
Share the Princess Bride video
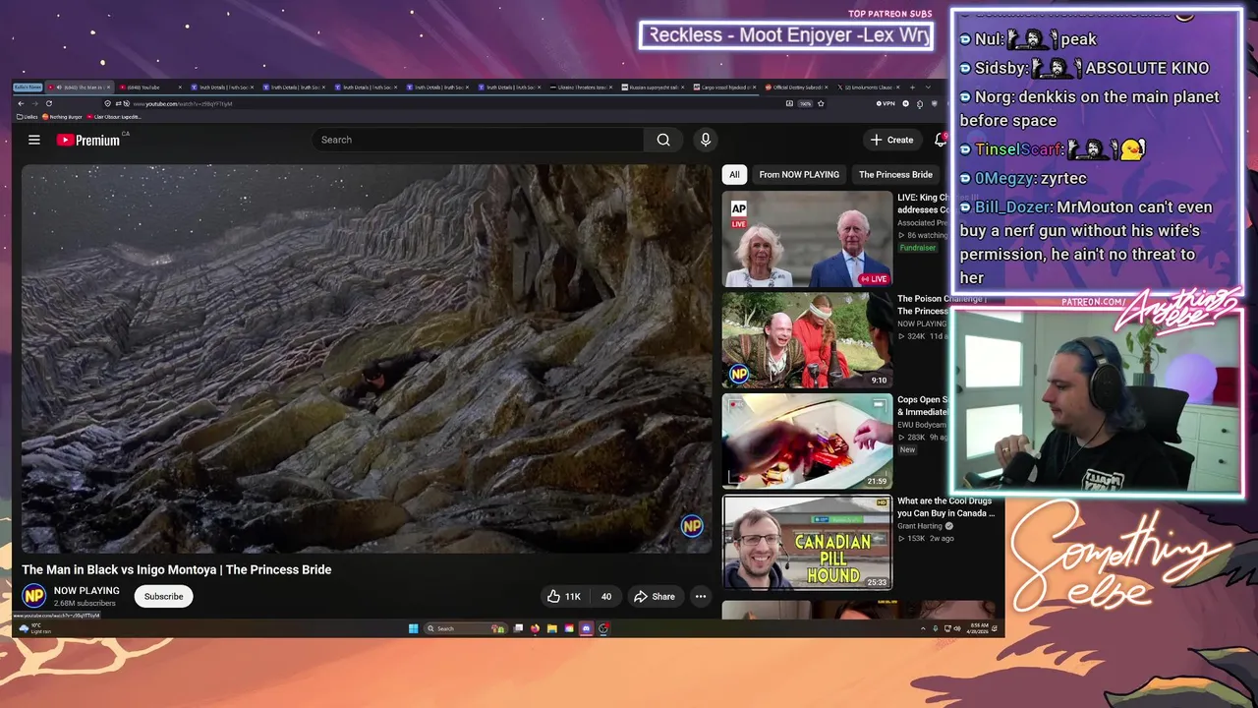tap(655, 596)
